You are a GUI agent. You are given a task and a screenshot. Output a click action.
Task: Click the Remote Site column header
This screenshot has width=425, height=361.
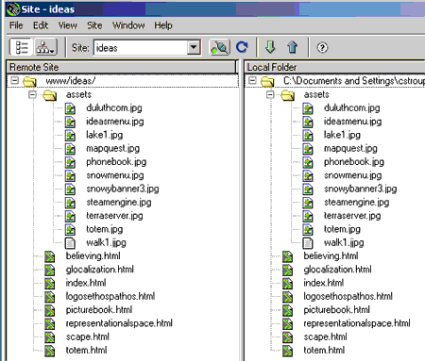coord(122,67)
